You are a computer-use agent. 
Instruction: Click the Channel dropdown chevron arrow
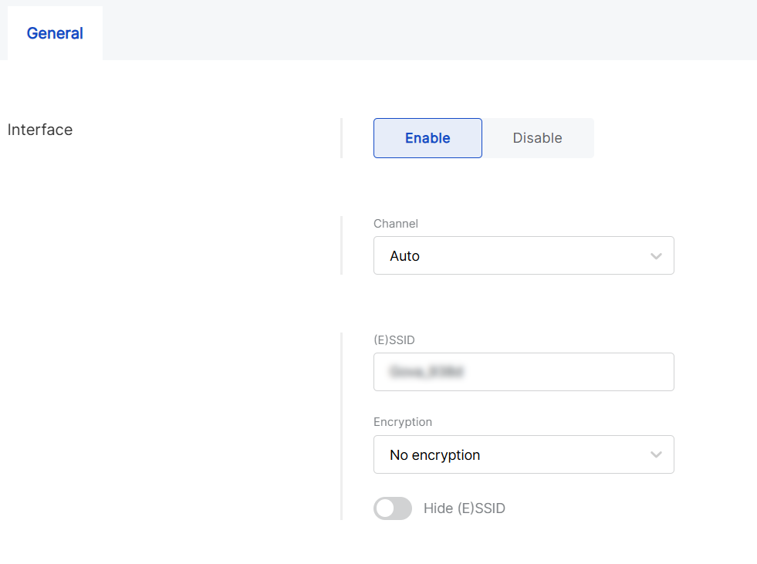[656, 256]
